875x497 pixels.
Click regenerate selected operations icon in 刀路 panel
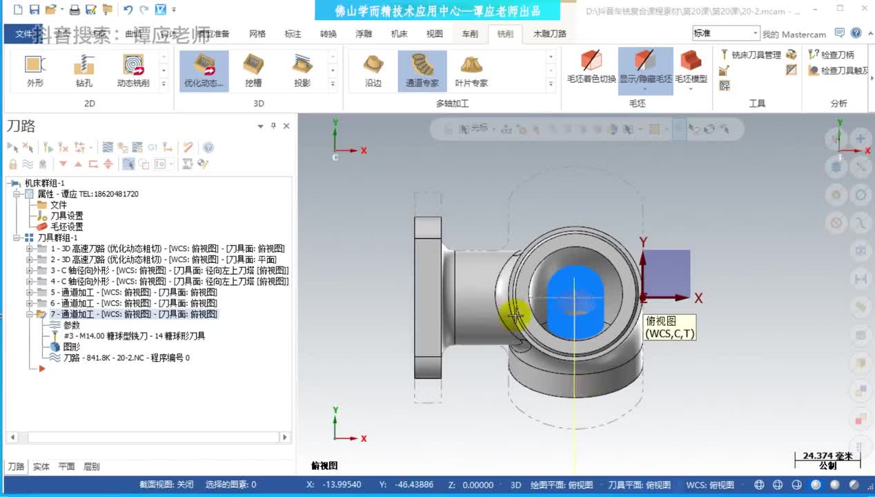point(48,147)
